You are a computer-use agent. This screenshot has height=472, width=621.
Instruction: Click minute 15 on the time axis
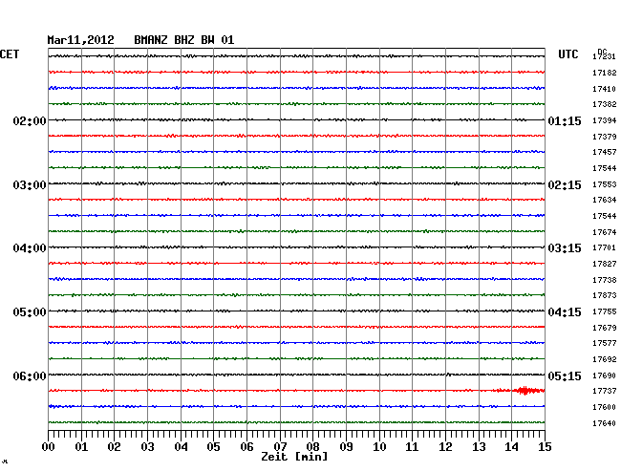545,447
